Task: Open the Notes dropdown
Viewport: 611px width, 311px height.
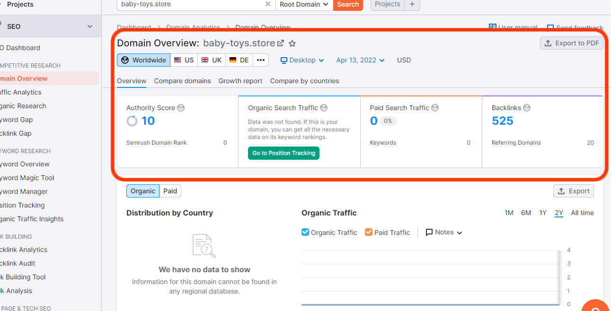Action: (444, 232)
